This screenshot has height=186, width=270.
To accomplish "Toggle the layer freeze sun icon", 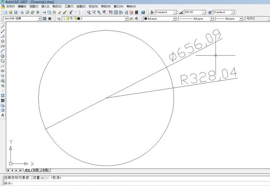I will [68, 19].
